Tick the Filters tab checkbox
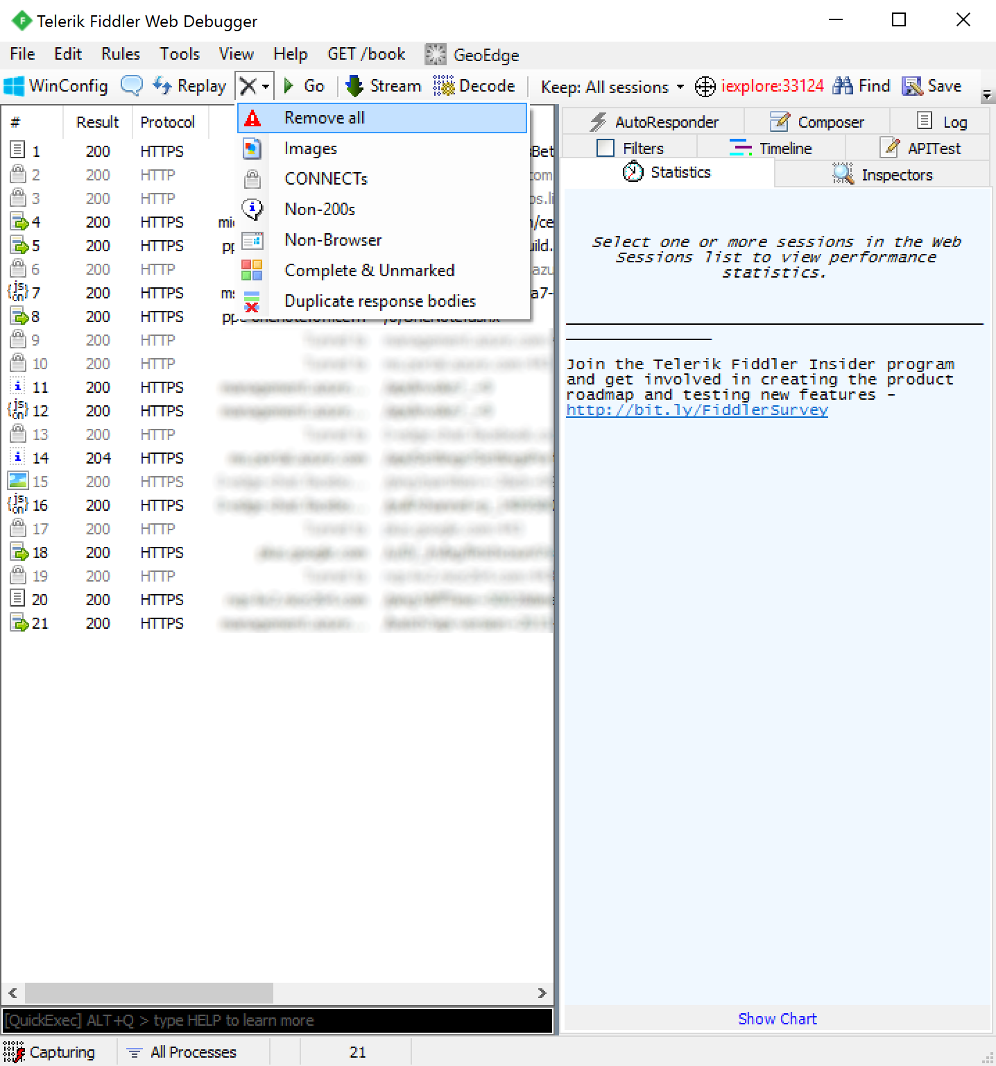996x1066 pixels. tap(606, 148)
